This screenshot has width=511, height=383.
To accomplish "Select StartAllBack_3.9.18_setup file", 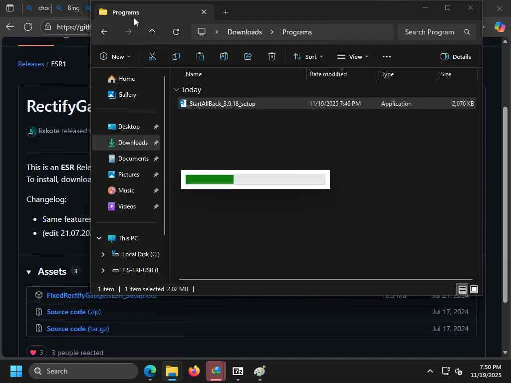I will point(326,104).
